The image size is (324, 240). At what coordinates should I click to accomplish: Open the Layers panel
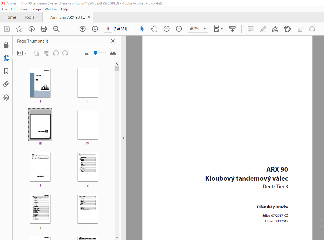(6, 97)
